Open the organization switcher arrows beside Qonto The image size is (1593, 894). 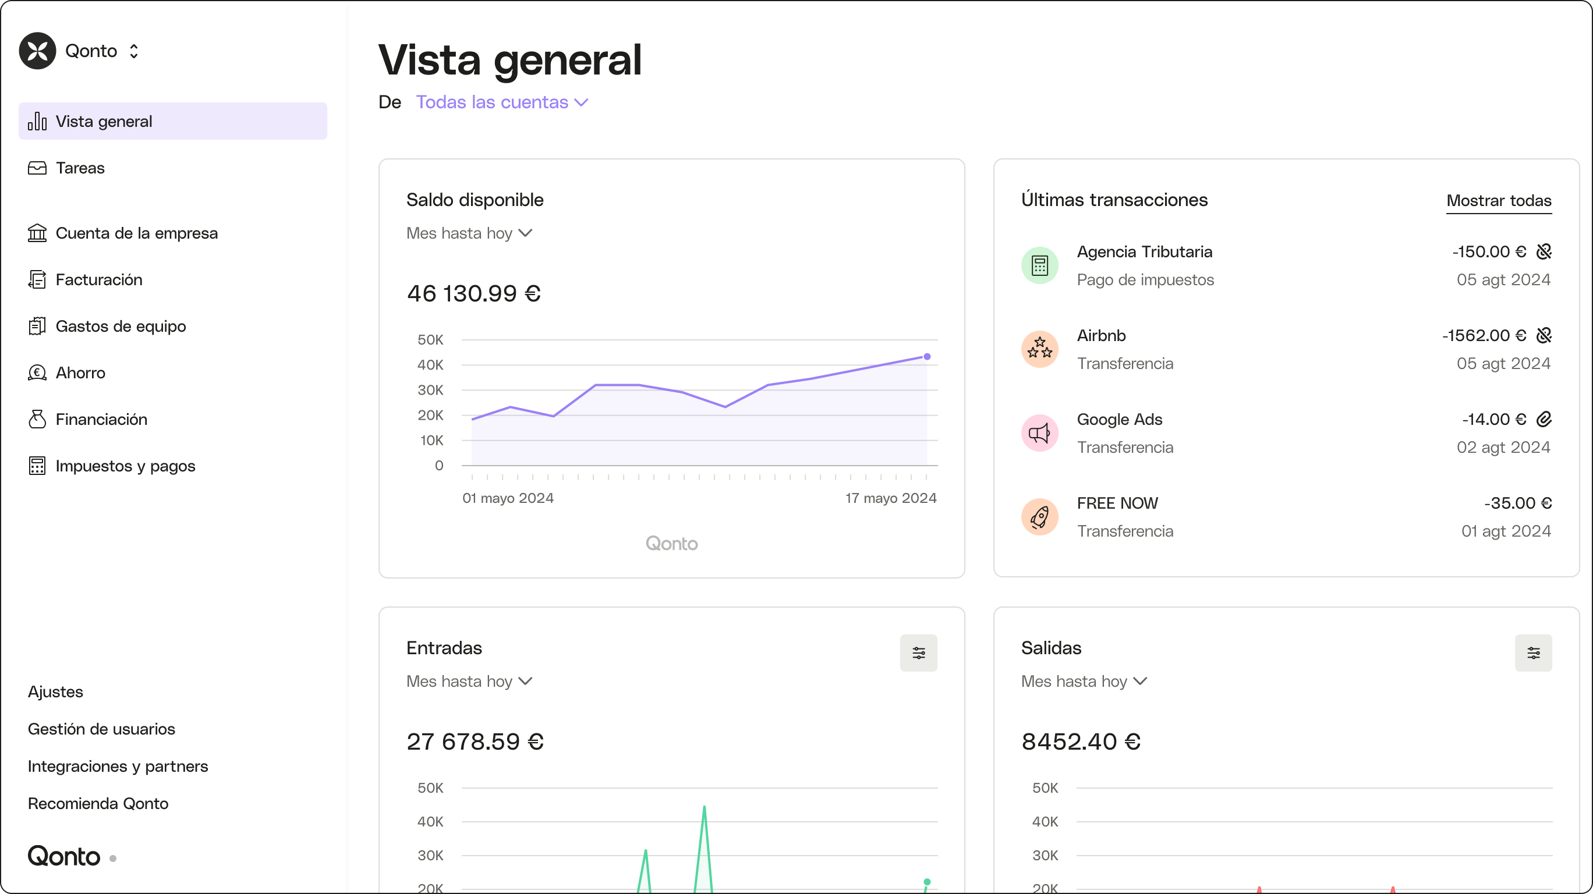tap(133, 51)
